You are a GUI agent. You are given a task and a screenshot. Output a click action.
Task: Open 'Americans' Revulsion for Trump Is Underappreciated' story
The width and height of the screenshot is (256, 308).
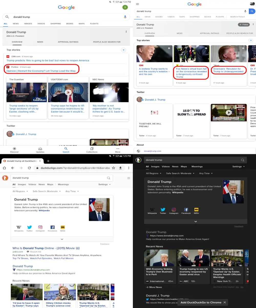(228, 70)
